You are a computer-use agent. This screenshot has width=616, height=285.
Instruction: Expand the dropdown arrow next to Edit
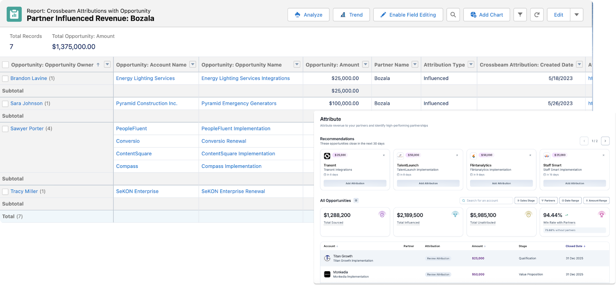pyautogui.click(x=577, y=15)
